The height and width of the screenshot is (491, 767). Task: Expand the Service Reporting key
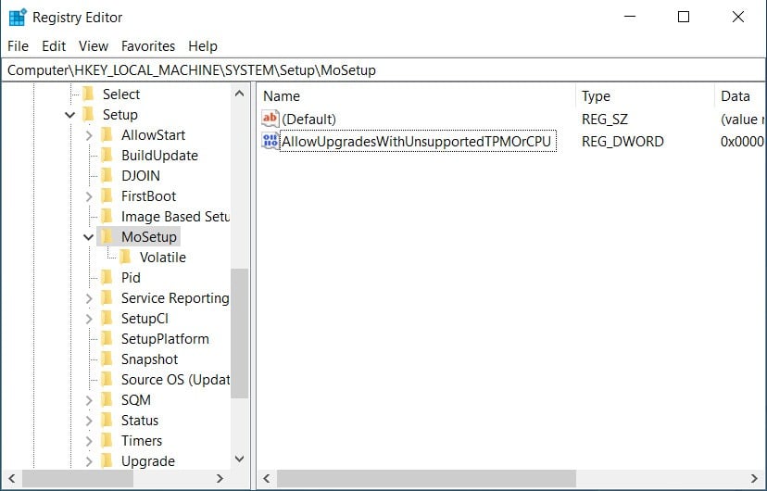89,298
